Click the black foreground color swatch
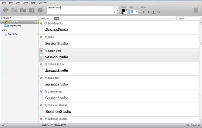The height and width of the screenshot is (128, 202). click(x=124, y=10)
